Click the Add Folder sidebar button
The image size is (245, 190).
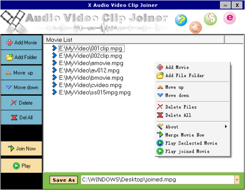[21, 57]
